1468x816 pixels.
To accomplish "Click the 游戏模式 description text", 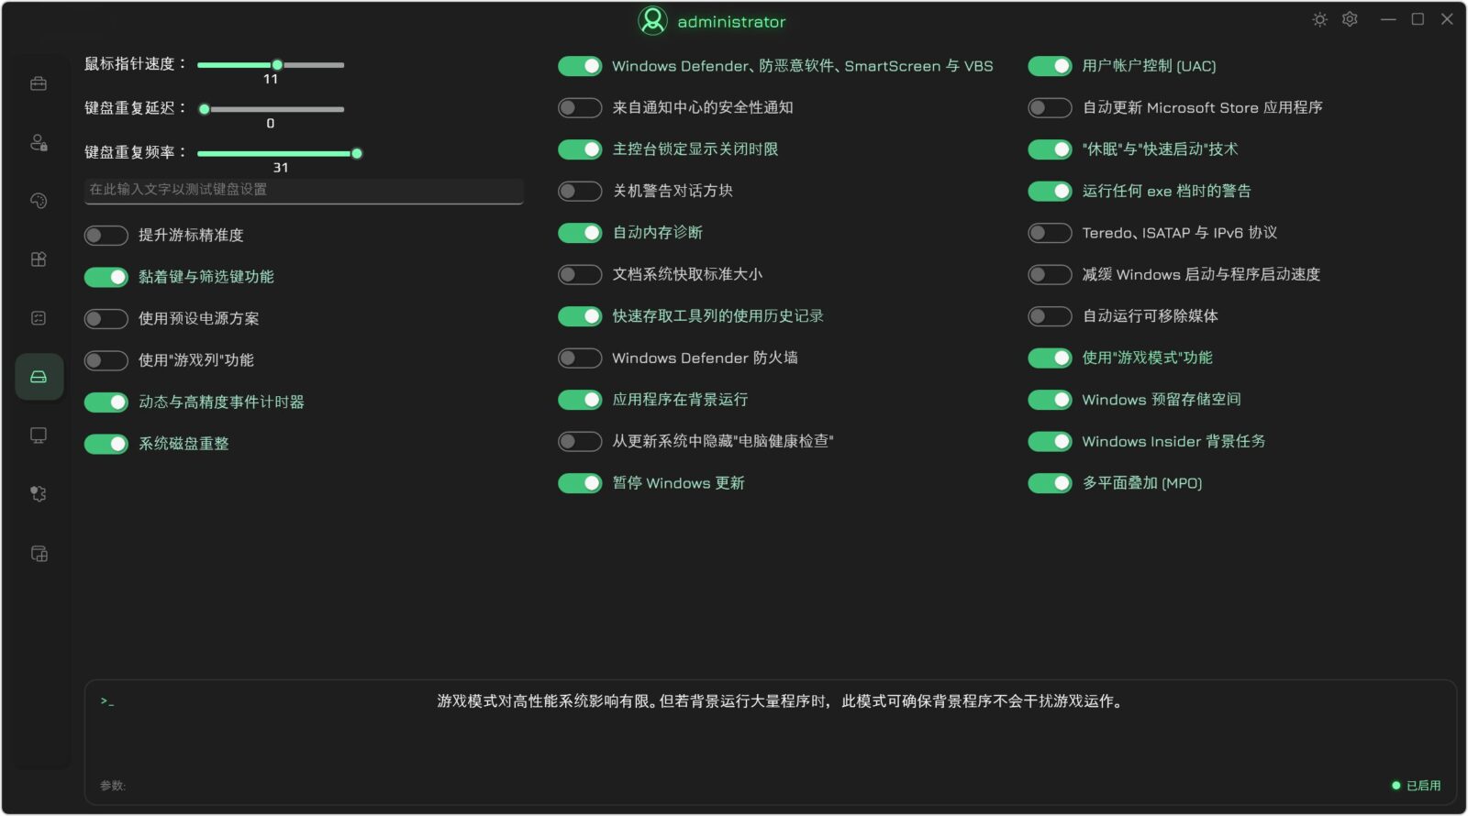I will [x=781, y=701].
